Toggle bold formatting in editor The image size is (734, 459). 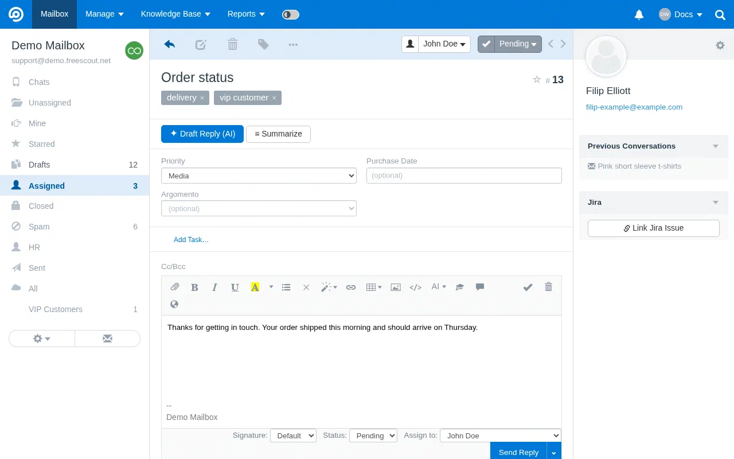click(x=194, y=287)
